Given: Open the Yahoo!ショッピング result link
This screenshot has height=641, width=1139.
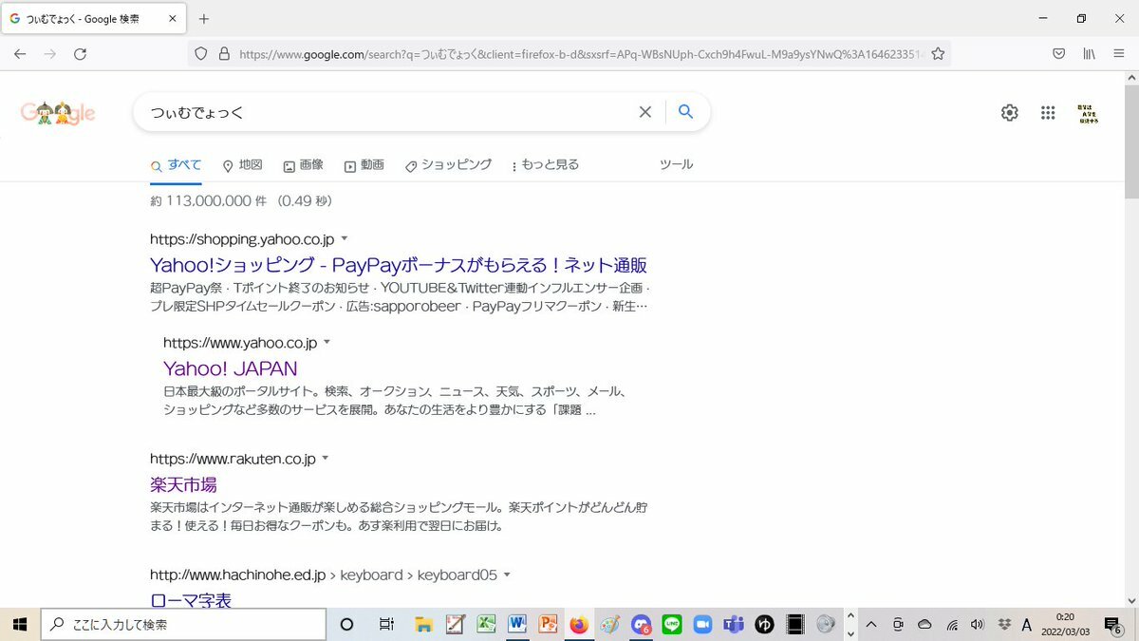Looking at the screenshot, I should coord(399,265).
